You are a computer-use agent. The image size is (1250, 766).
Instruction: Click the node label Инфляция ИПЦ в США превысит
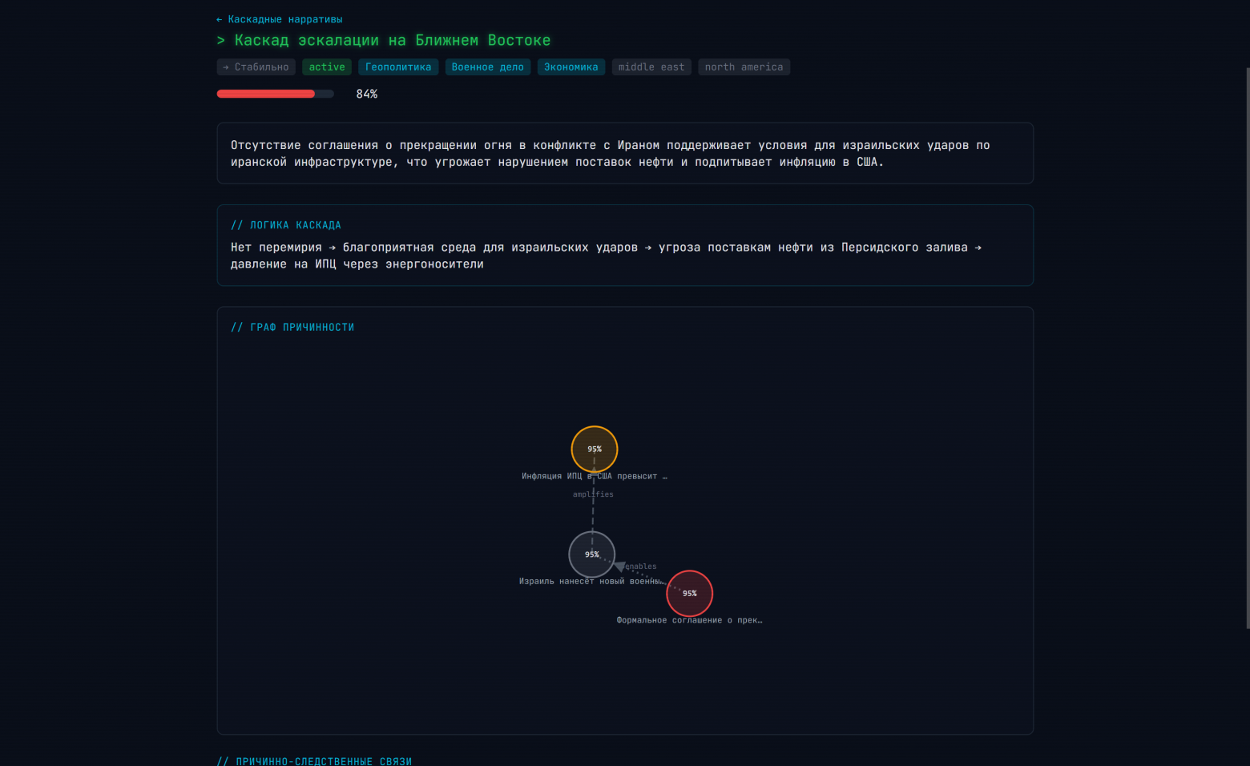click(x=595, y=476)
